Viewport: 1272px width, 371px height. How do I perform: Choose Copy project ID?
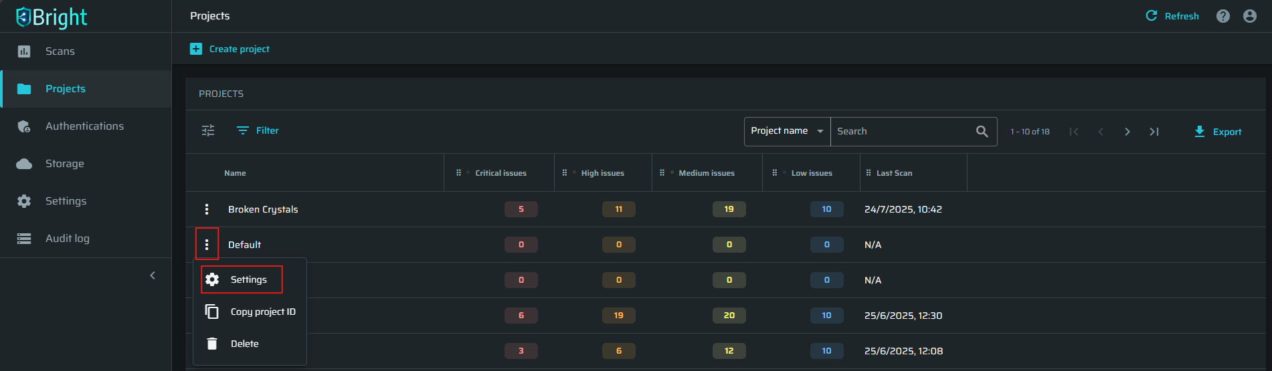[x=250, y=312]
